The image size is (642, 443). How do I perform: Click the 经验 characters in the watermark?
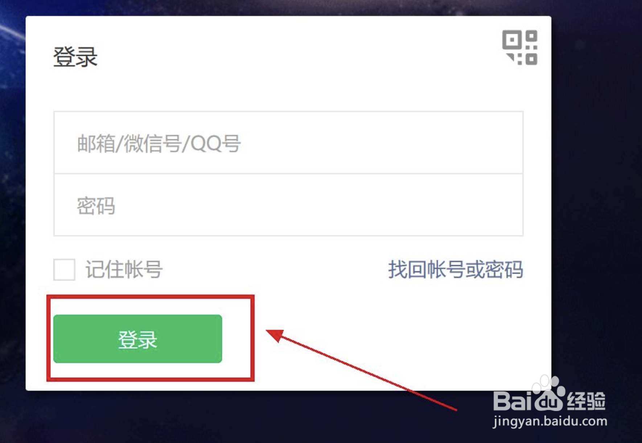587,401
